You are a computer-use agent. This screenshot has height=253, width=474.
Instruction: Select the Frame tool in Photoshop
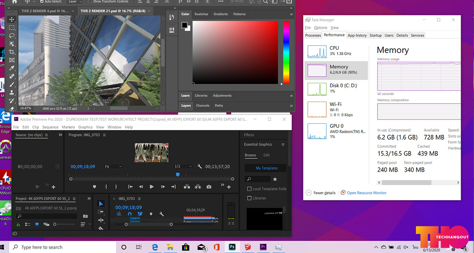tap(12, 60)
